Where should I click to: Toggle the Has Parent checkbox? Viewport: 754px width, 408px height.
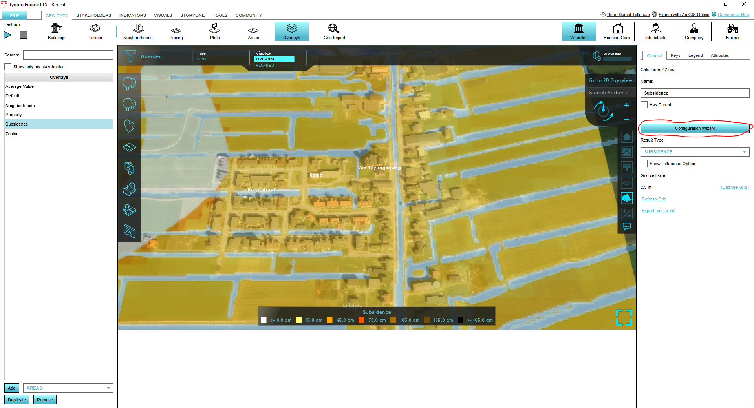pos(644,105)
